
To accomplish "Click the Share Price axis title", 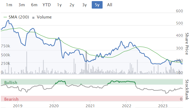I will pos(187,44).
